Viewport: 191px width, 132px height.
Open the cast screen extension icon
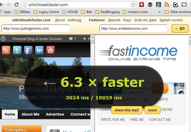(184, 5)
